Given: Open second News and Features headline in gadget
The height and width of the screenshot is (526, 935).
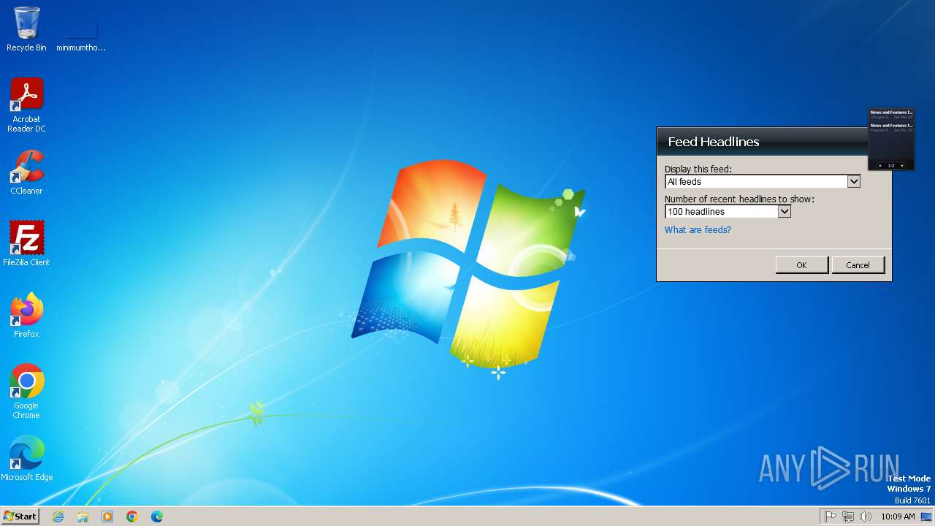Looking at the screenshot, I should point(891,127).
